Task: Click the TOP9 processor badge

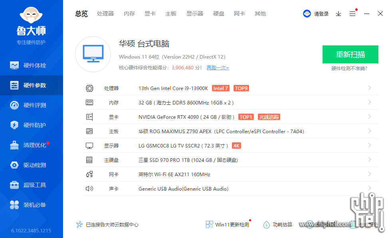Action: 241,88
